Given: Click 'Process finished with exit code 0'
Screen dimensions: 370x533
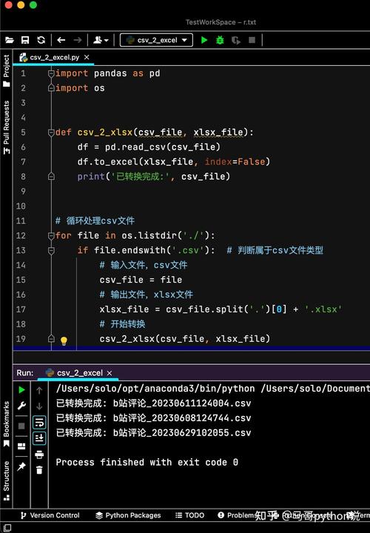Looking at the screenshot, I should (147, 462).
